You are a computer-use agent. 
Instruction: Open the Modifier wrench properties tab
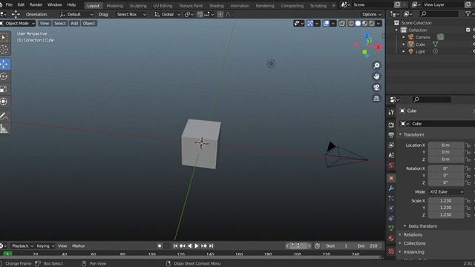(x=391, y=188)
